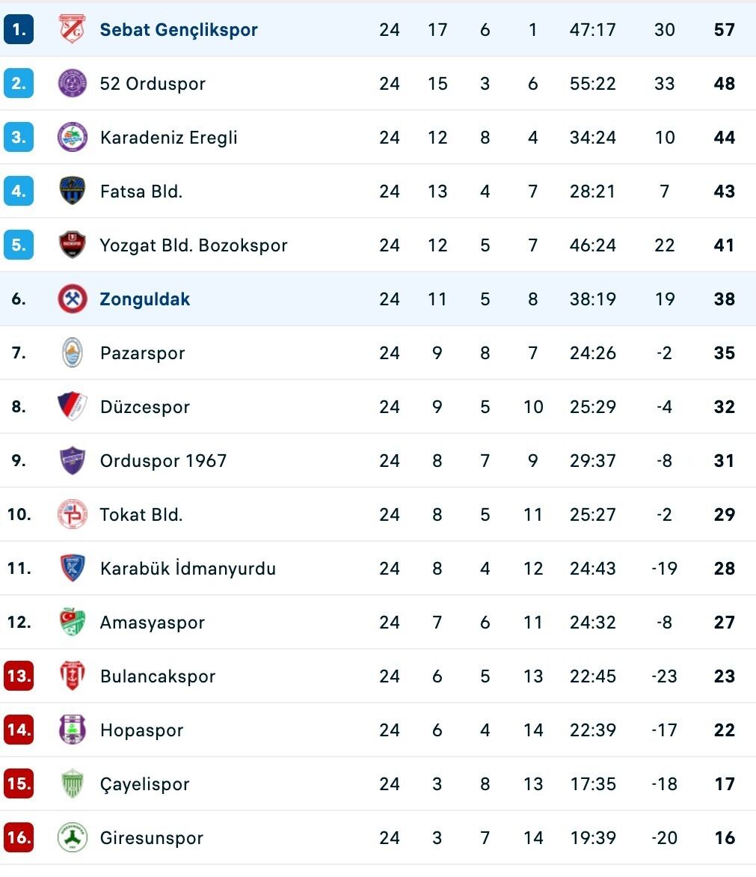Click the red rank 16 position badge
Image resolution: width=756 pixels, height=877 pixels.
pyautogui.click(x=19, y=838)
